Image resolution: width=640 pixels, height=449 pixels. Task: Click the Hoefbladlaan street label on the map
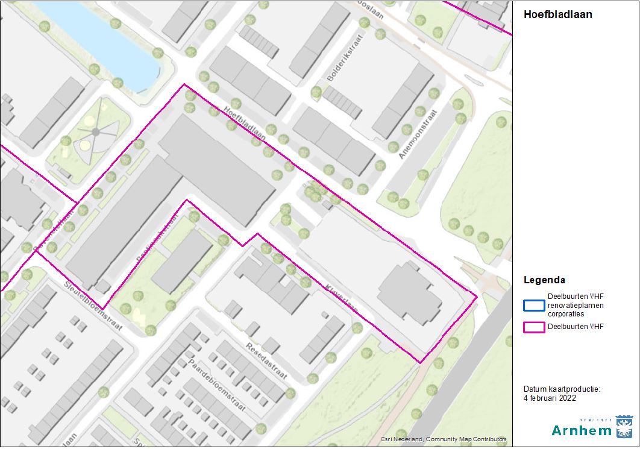(244, 124)
